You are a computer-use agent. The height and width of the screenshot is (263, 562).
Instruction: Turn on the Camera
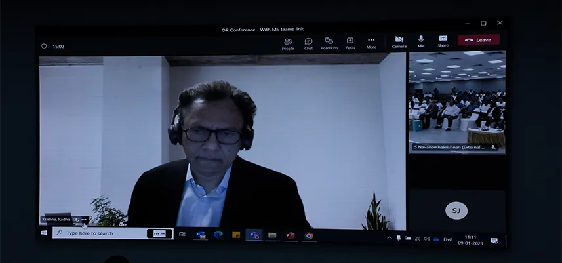click(x=399, y=42)
